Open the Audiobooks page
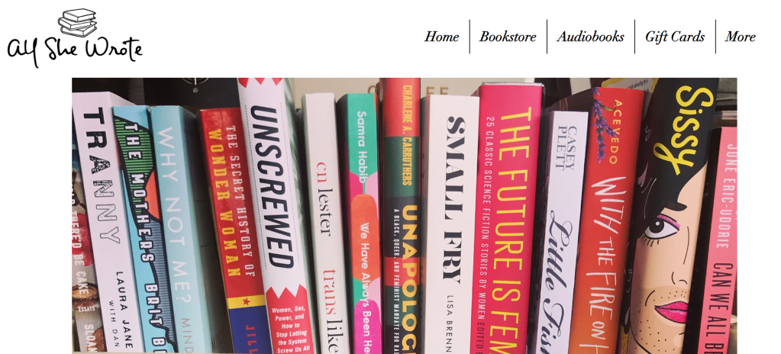Viewport: 781px width, 354px height. 590,37
